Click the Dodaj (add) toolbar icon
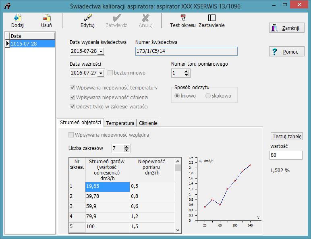 [x=18, y=18]
